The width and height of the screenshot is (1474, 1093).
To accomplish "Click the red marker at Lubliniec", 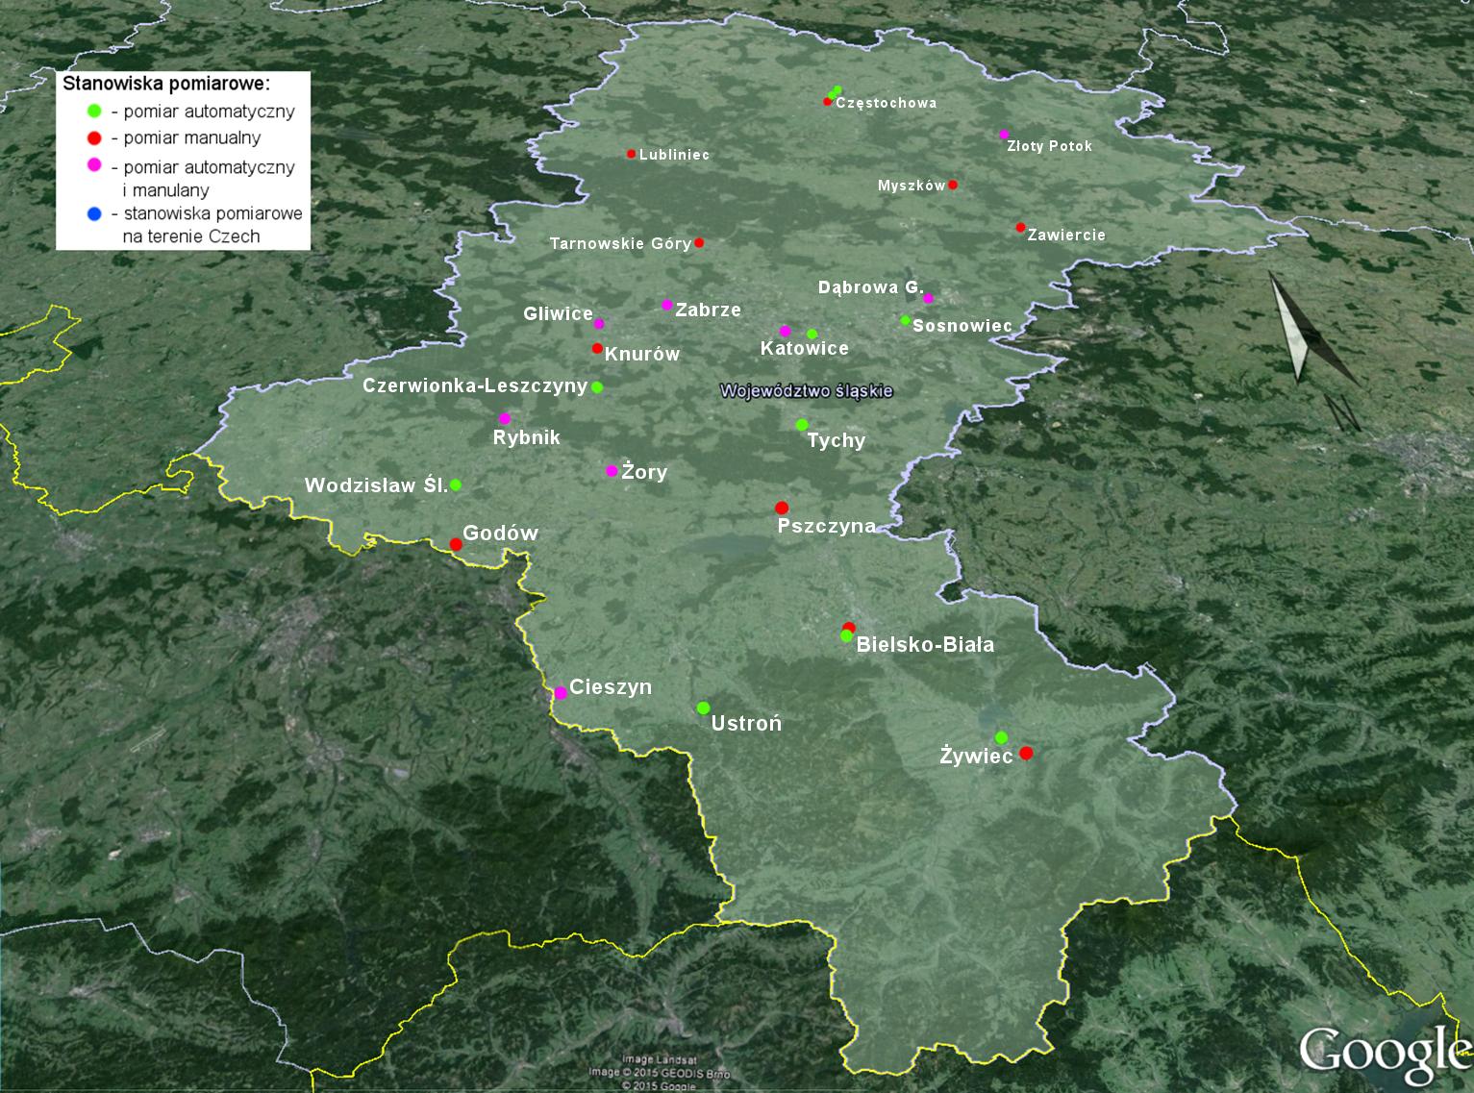I will [x=631, y=154].
